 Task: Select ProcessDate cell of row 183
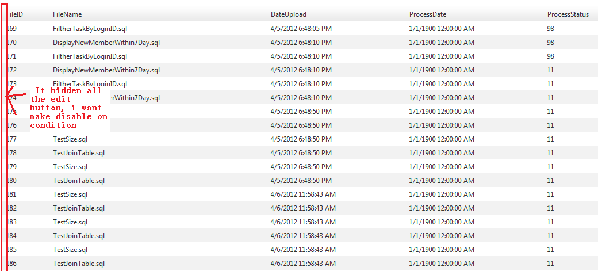coord(442,222)
